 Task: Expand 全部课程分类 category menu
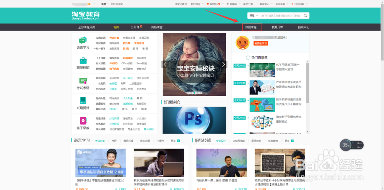click(87, 27)
